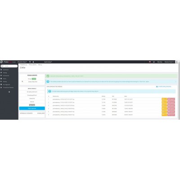Image resolution: width=180 pixels, height=180 pixels.
Task: Select the blue highlighted module menu item
Action: [x=32, y=108]
